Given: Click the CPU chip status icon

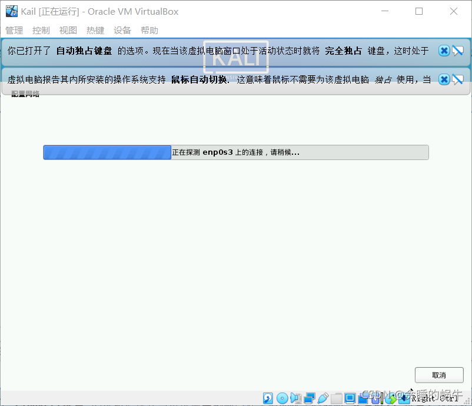Looking at the screenshot, I should pyautogui.click(x=375, y=398).
